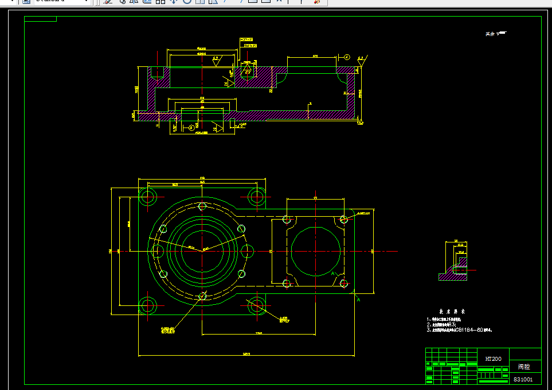Select the part name text 阀腔

click(x=524, y=367)
